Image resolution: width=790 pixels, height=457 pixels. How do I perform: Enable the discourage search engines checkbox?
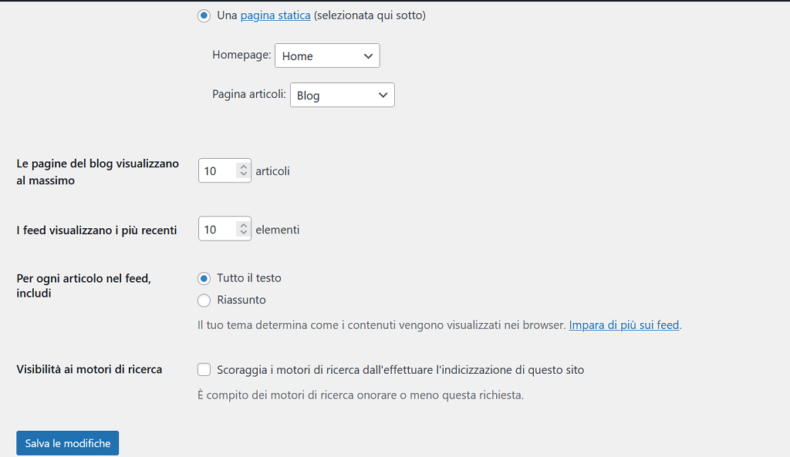coord(204,369)
